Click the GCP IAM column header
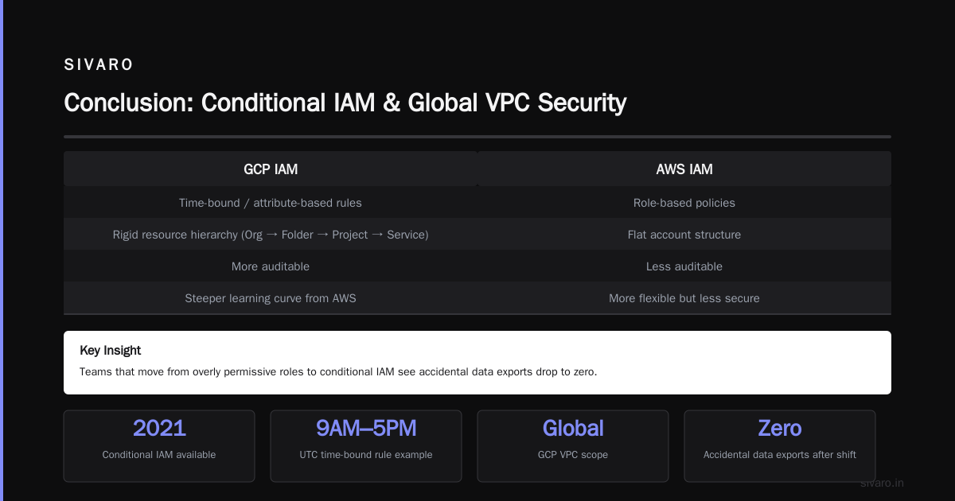 coord(271,169)
